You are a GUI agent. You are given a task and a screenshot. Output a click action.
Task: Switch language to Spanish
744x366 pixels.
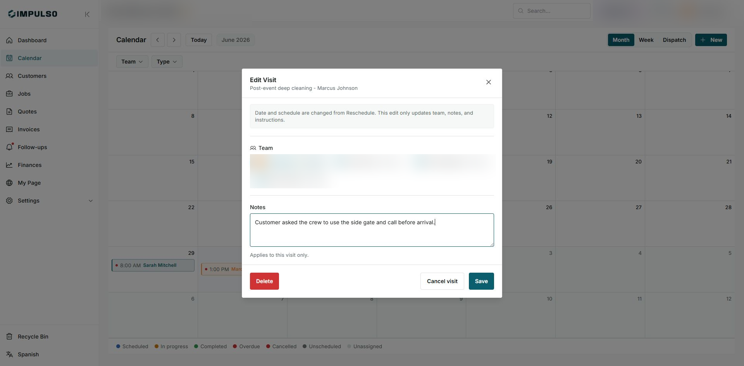tap(49, 354)
